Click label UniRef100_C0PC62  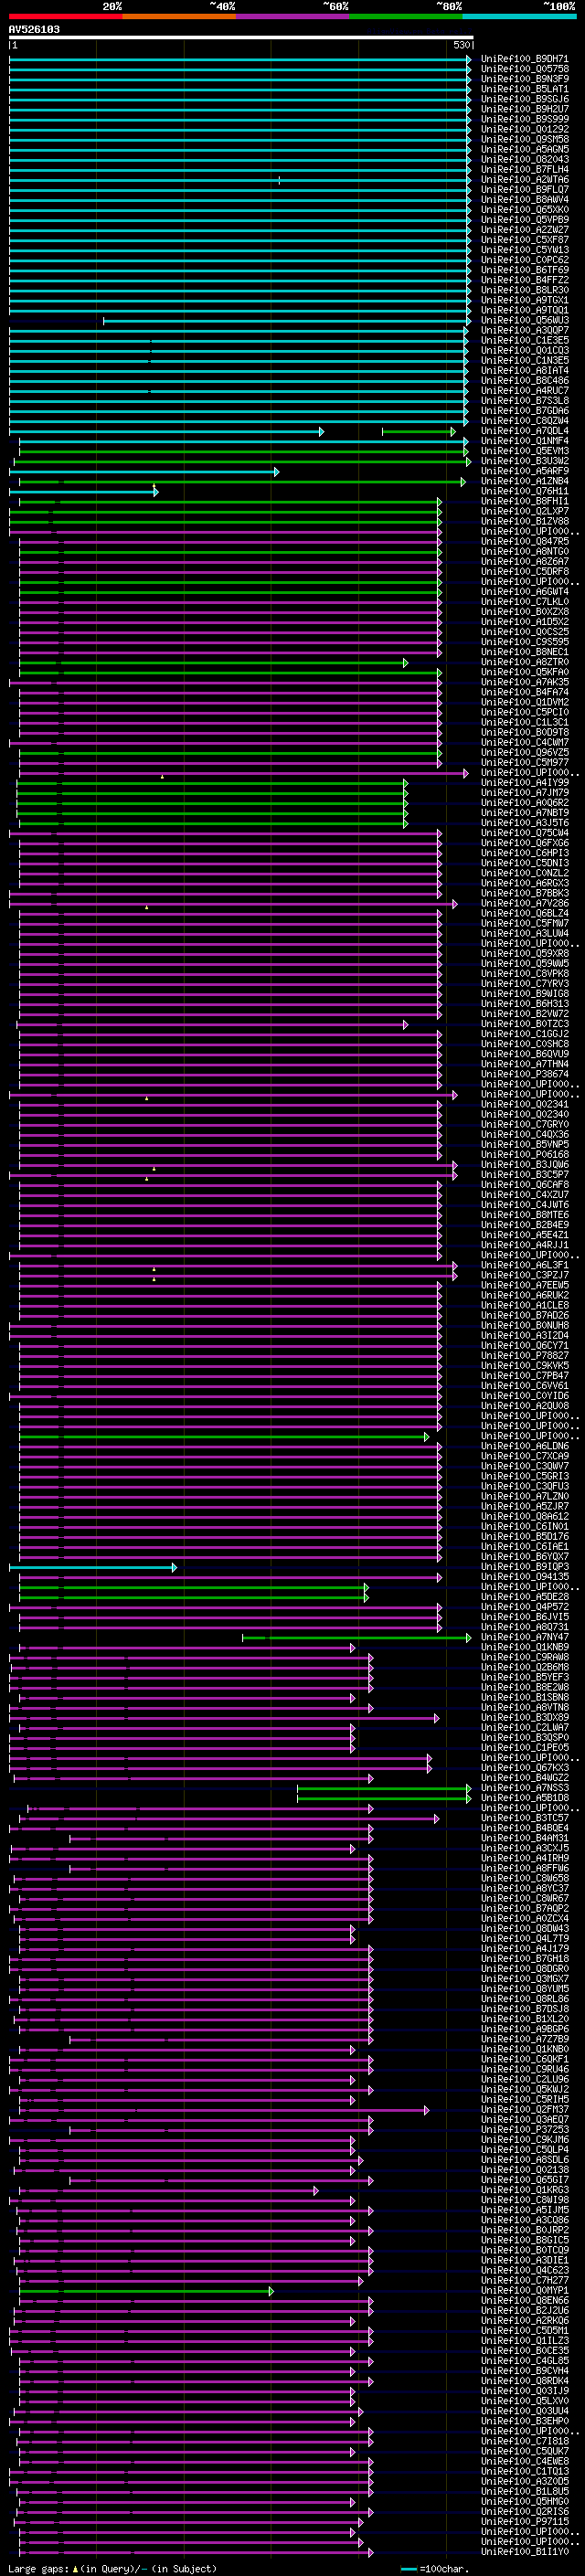point(525,260)
